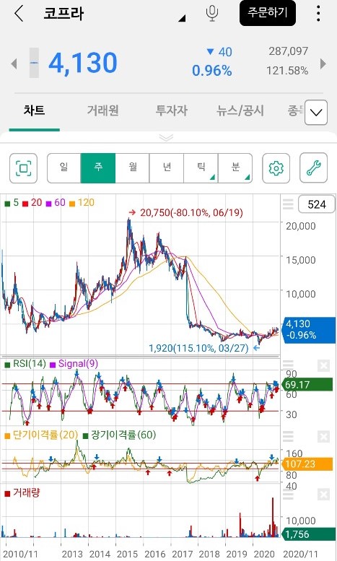Expand the tab list chevron button
337x561 pixels.
coord(316,113)
